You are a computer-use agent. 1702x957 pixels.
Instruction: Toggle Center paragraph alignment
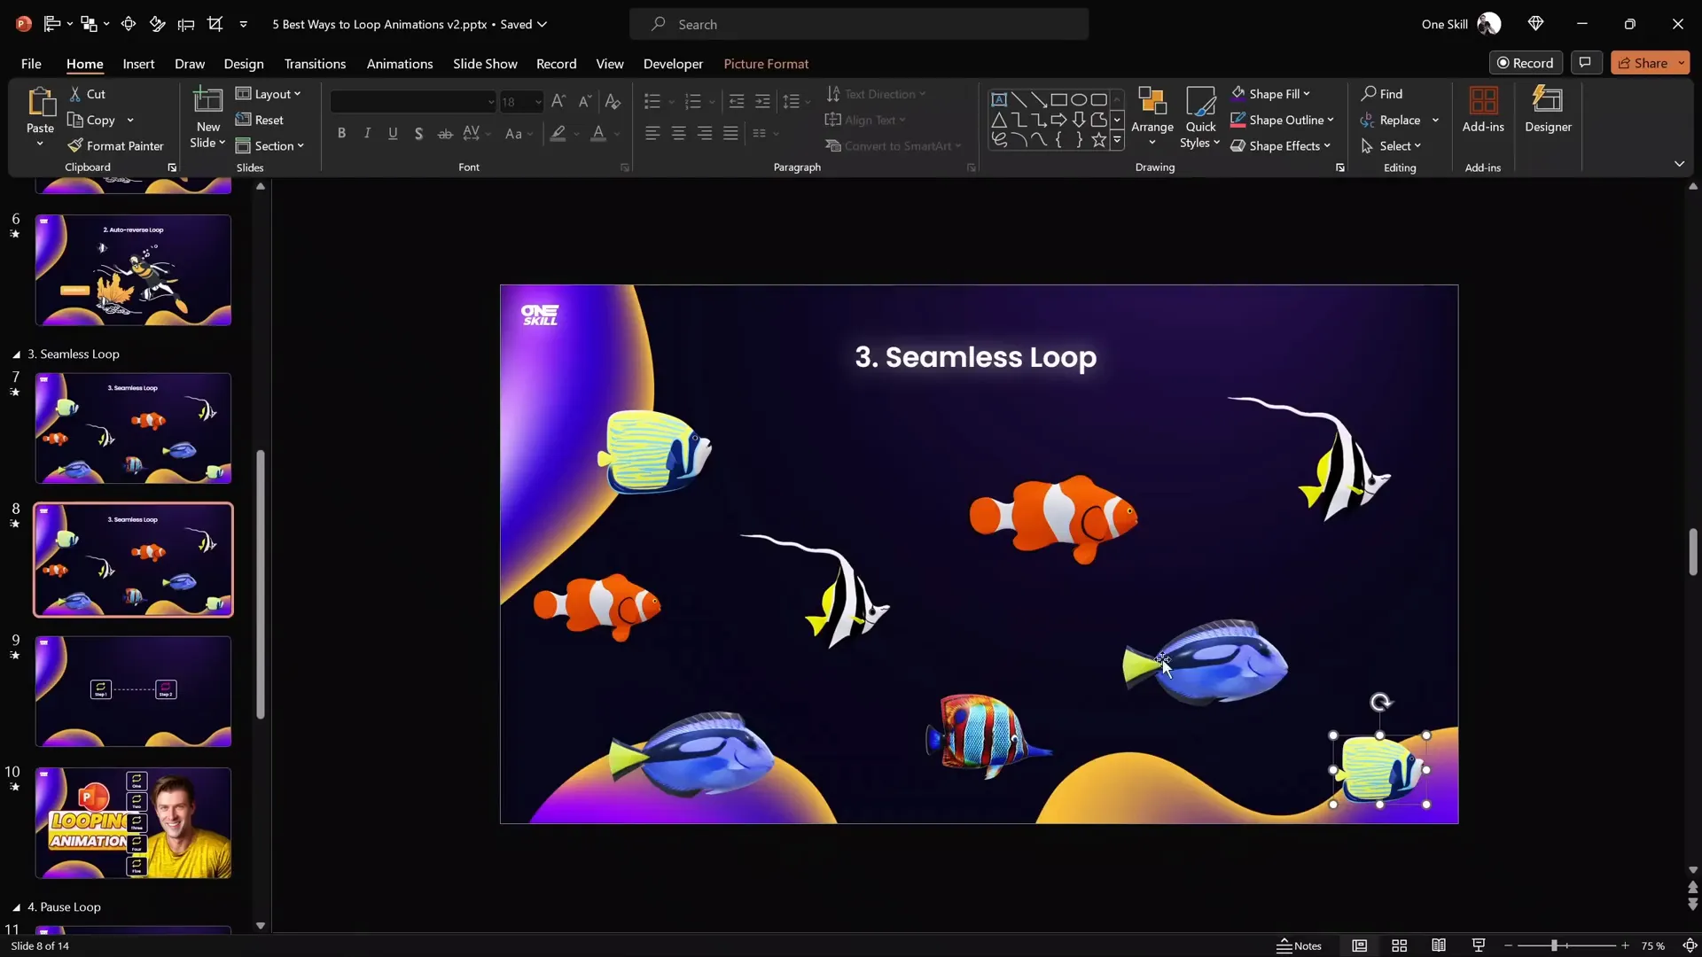678,134
